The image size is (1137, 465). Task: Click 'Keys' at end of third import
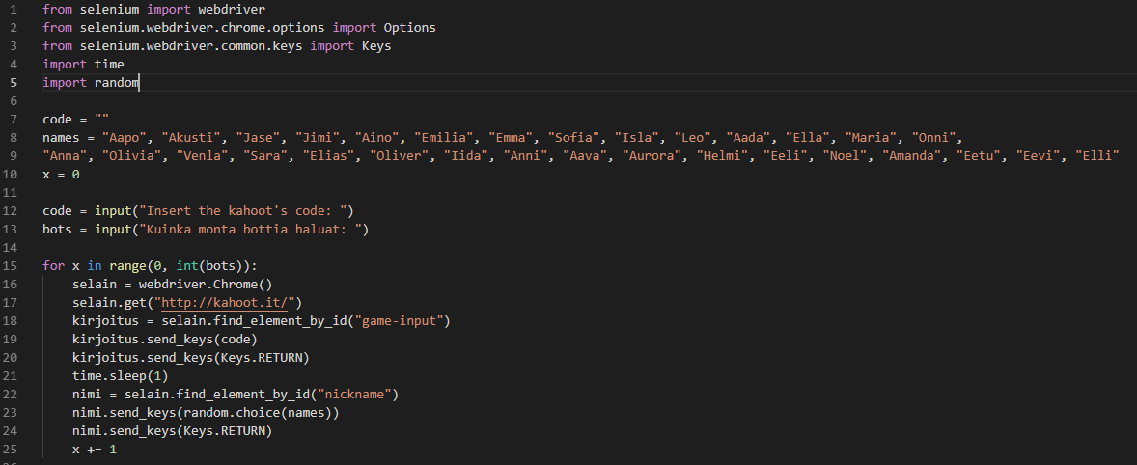(376, 45)
